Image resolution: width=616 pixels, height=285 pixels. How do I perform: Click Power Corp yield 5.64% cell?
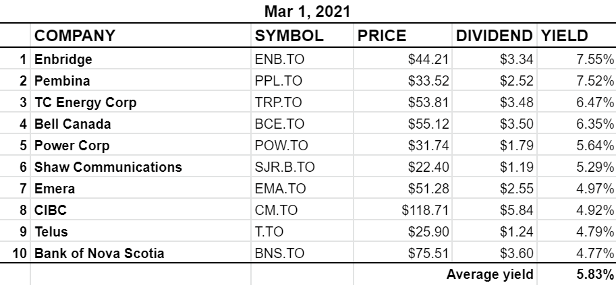(577, 146)
